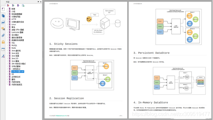Click the Session Replication diagram on right page

[x=179, y=27]
